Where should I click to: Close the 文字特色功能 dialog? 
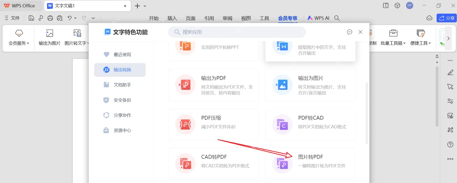[x=360, y=32]
